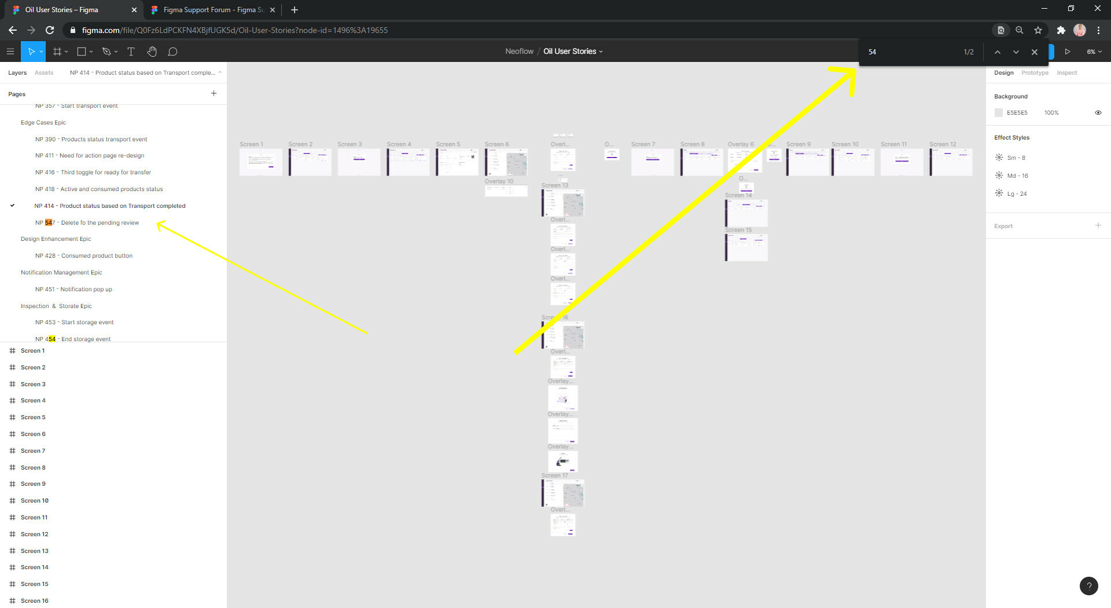
Task: Switch to the Prototype tab
Action: coord(1035,73)
